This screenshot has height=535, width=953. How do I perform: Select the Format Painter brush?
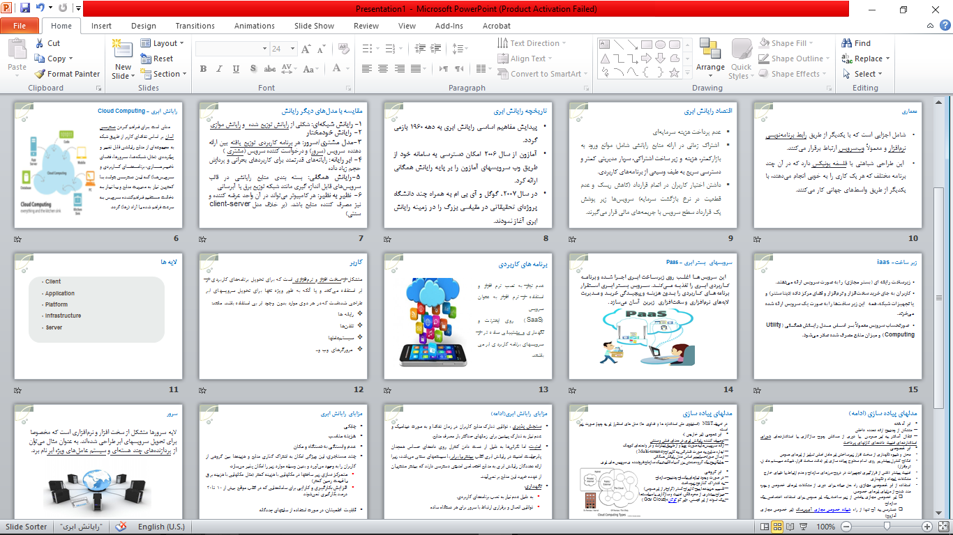(x=67, y=74)
